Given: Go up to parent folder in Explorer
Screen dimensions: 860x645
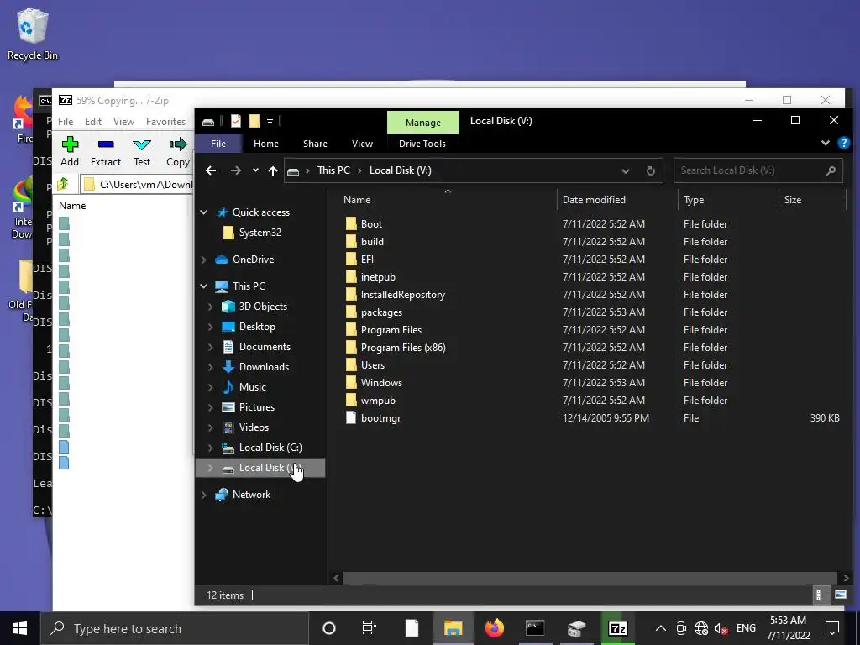Looking at the screenshot, I should (x=273, y=170).
